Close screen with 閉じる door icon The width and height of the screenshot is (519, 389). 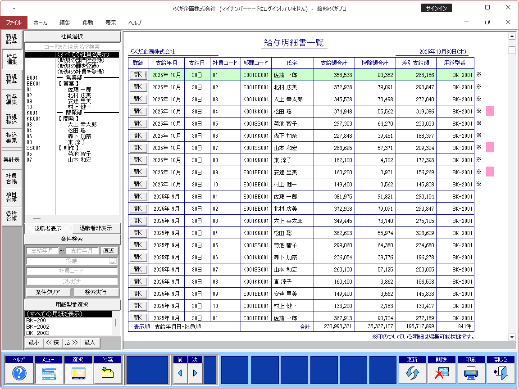tap(500, 373)
